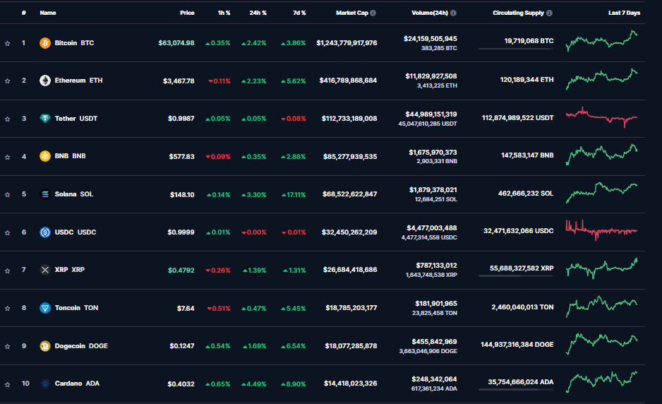Click the Dogecoin logo icon

click(45, 345)
